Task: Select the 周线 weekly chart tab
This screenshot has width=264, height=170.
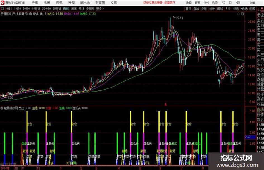Action: [74, 9]
